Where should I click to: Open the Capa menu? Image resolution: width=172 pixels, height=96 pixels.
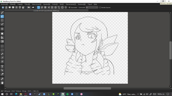coord(20,4)
